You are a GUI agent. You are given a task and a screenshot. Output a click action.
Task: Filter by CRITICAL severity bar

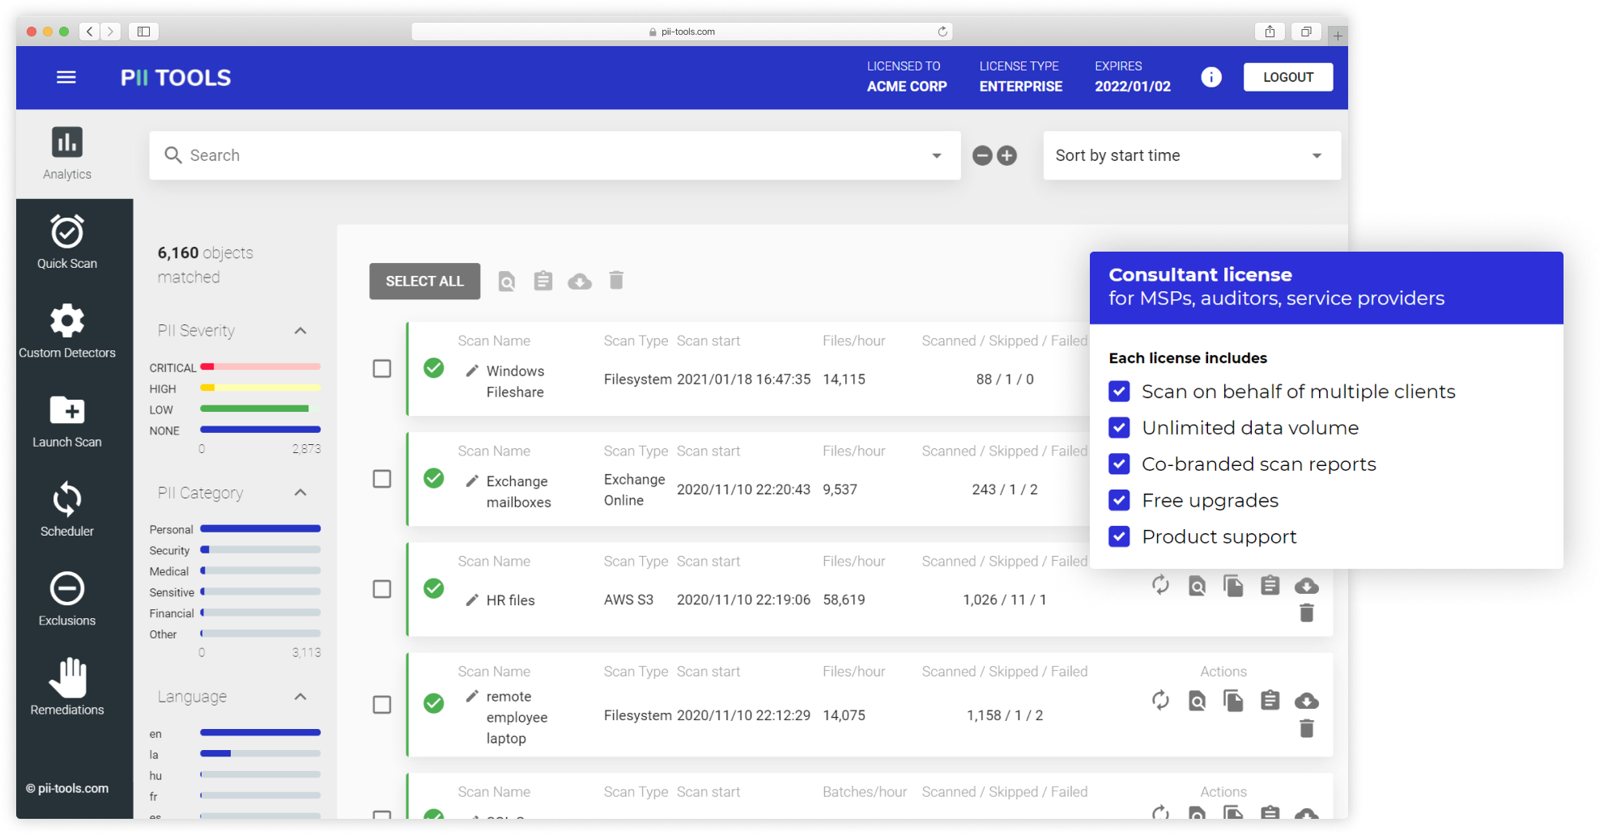(x=260, y=367)
